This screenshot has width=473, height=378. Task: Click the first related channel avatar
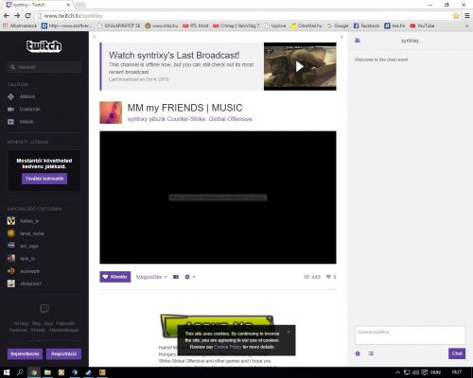pos(11,221)
